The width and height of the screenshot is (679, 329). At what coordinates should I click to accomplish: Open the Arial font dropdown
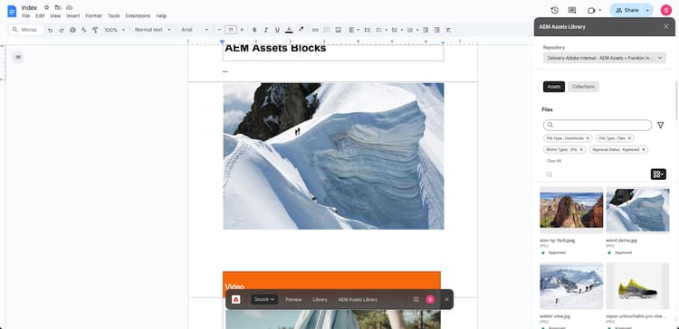(195, 30)
